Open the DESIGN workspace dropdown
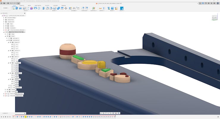Image resolution: width=220 pixels, height=119 pixels. pos(6,8)
